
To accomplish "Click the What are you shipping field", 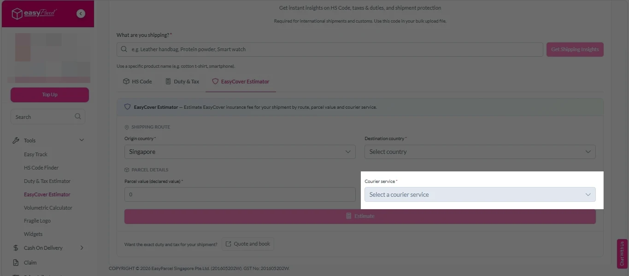I will pyautogui.click(x=329, y=49).
